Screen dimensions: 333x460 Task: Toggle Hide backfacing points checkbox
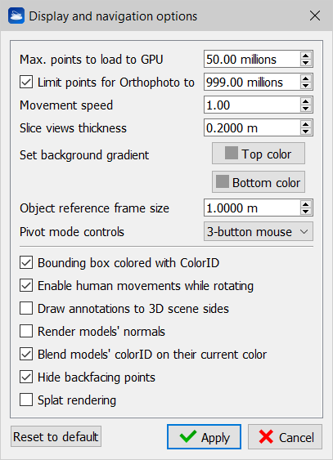tap(26, 377)
